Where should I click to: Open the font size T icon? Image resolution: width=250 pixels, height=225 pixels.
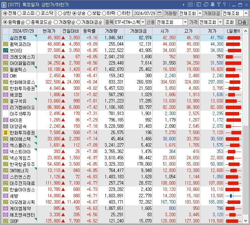point(218,5)
